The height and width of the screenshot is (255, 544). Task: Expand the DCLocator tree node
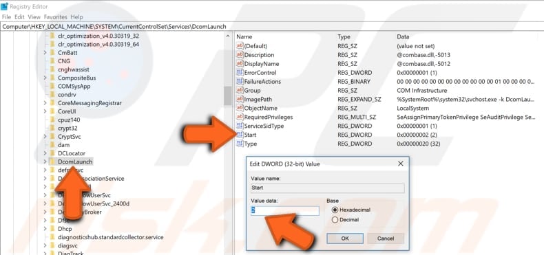click(45, 153)
